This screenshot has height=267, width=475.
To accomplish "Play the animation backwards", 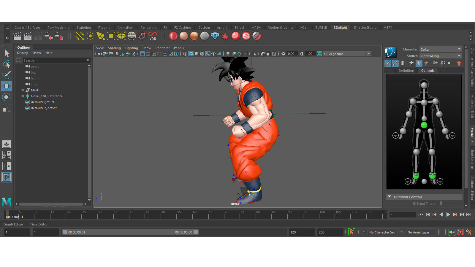I will pos(441,214).
